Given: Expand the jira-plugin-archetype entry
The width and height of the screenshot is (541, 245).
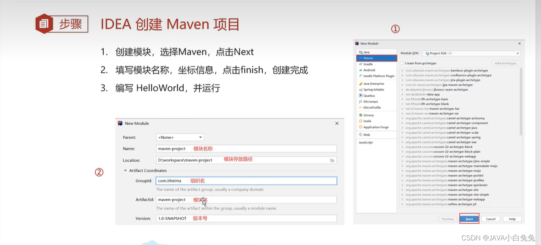Looking at the screenshot, I should pyautogui.click(x=402, y=80).
